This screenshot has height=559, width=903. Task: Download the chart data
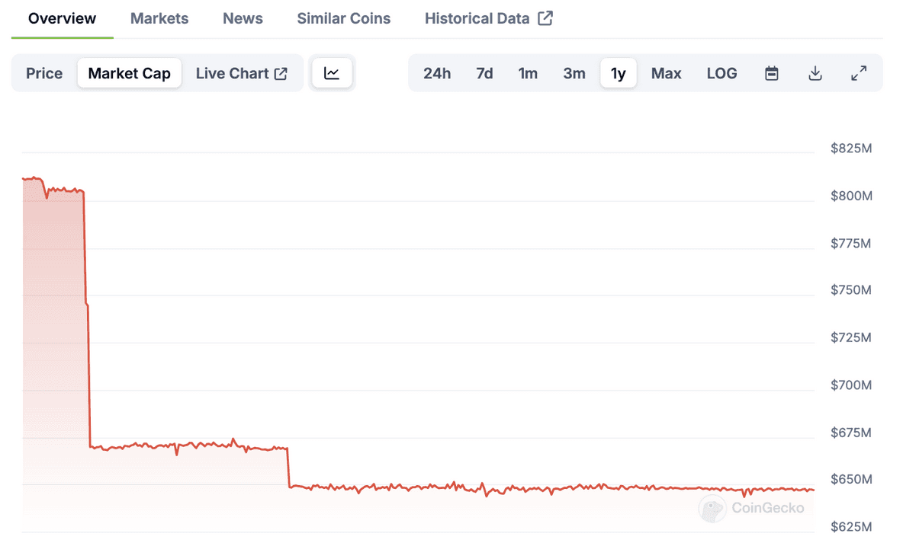(x=815, y=73)
